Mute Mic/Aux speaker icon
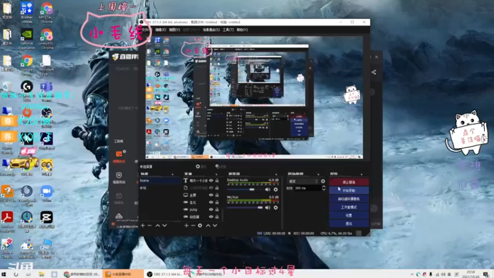Screen dimensions: 494x278 (x=267, y=208)
